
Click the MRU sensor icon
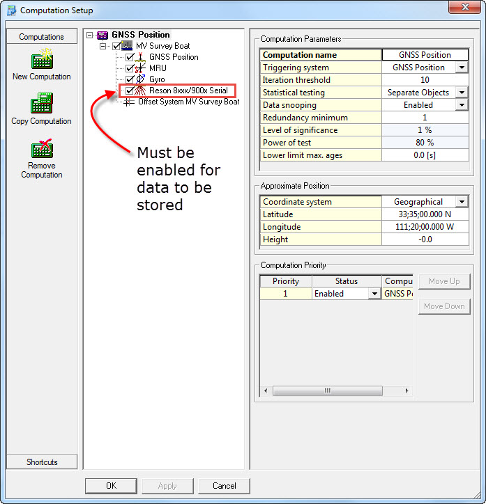coord(140,68)
